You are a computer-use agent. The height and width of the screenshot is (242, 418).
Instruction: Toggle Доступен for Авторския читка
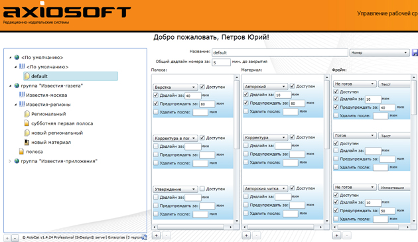pyautogui.click(x=293, y=188)
